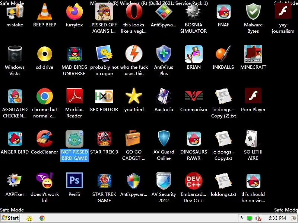
Task: Open Photoshop 'PeniS' icon
Action: [x=74, y=180]
